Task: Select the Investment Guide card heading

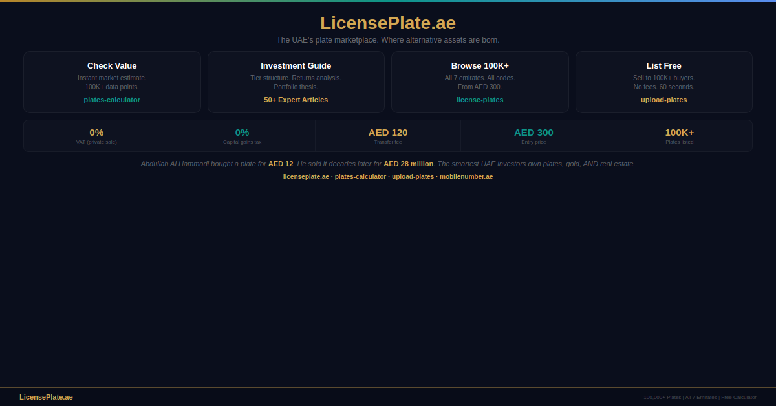Action: tap(296, 65)
